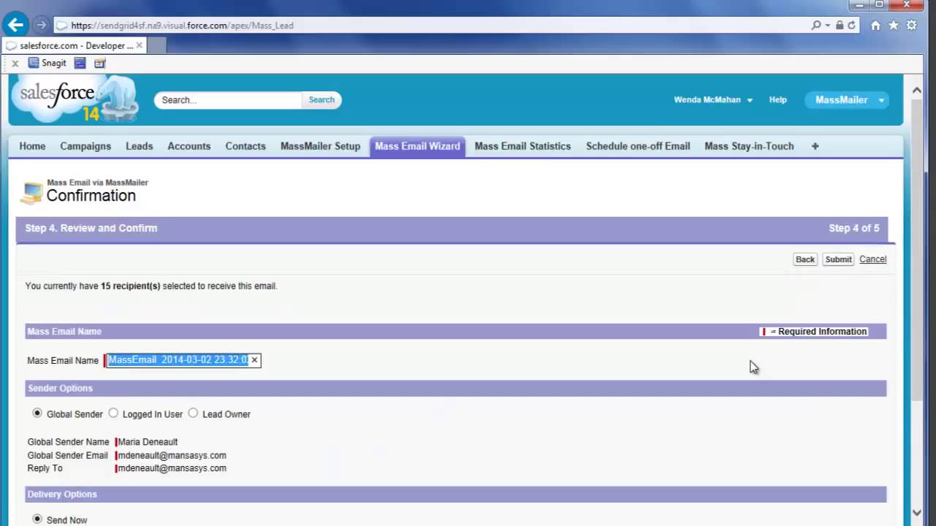Click the browser address bar URL
The height and width of the screenshot is (526, 936).
pos(182,26)
